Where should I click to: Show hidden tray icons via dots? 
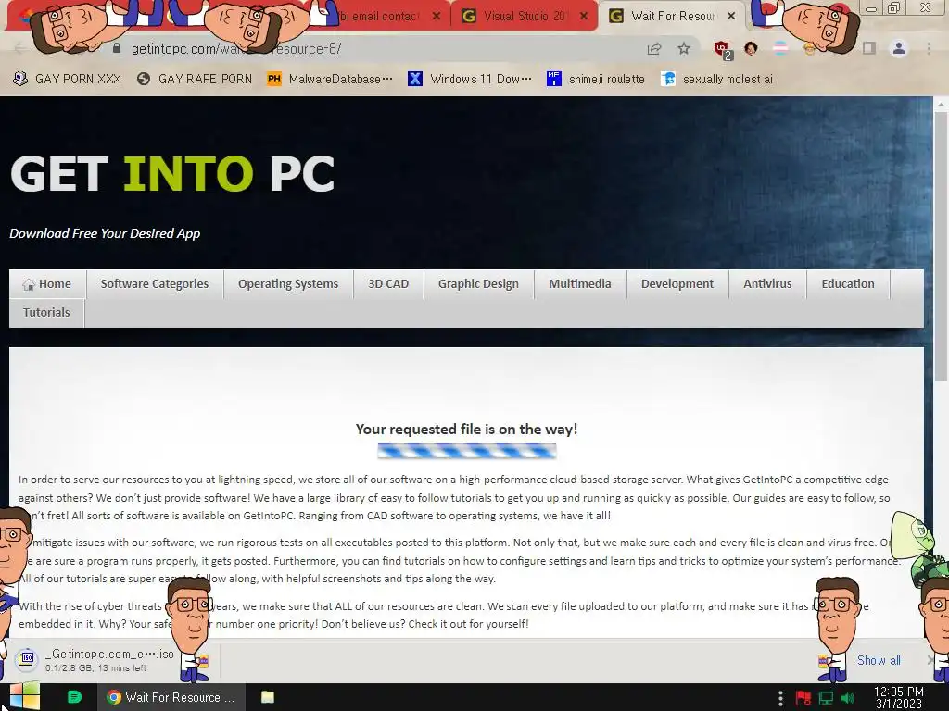(x=780, y=698)
